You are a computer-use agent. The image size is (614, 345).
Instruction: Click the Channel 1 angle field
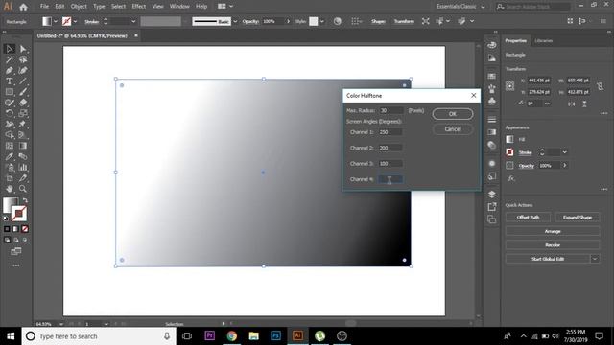pos(390,132)
